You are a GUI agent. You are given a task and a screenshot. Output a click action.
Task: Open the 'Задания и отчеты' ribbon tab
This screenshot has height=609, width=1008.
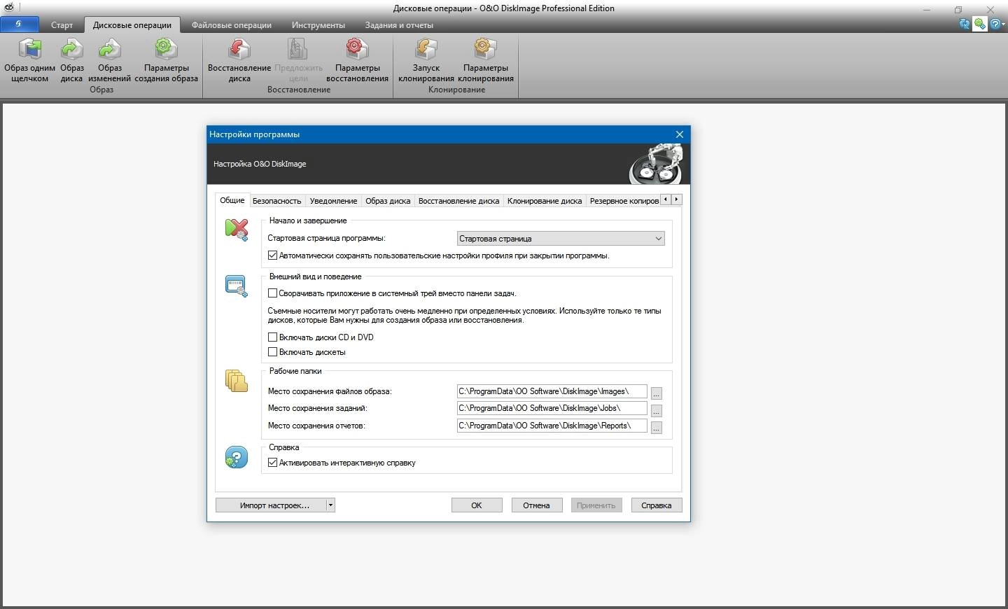click(x=399, y=25)
